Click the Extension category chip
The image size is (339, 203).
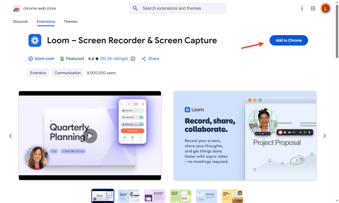[38, 73]
